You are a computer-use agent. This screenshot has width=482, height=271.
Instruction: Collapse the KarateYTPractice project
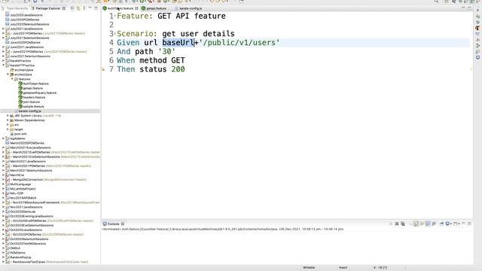click(4, 65)
